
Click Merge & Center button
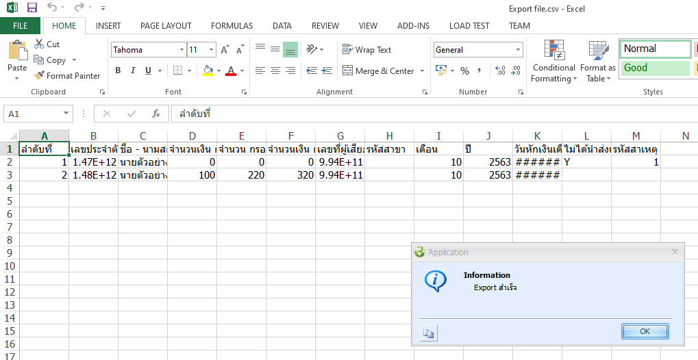378,70
